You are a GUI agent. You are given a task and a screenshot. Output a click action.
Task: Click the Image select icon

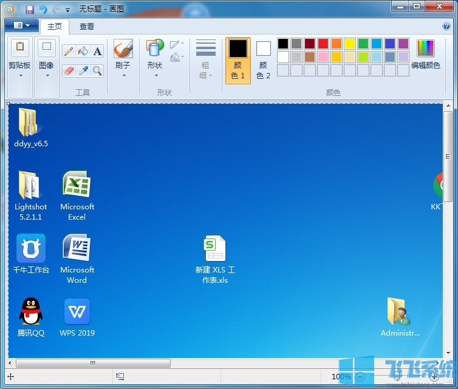point(46,47)
